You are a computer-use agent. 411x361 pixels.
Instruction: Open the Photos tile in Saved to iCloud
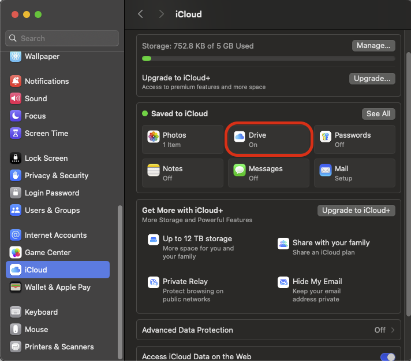pos(182,139)
